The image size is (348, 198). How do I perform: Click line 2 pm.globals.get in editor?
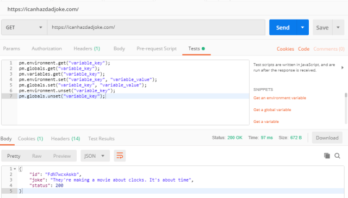point(59,69)
